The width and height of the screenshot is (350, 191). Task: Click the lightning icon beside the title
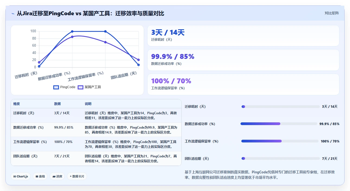click(13, 13)
